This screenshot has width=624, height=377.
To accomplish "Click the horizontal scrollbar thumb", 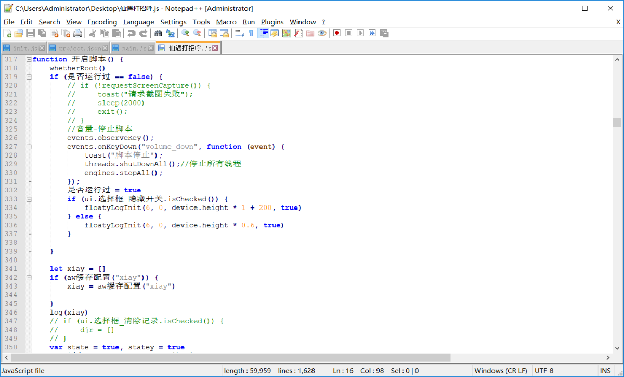I will (231, 358).
